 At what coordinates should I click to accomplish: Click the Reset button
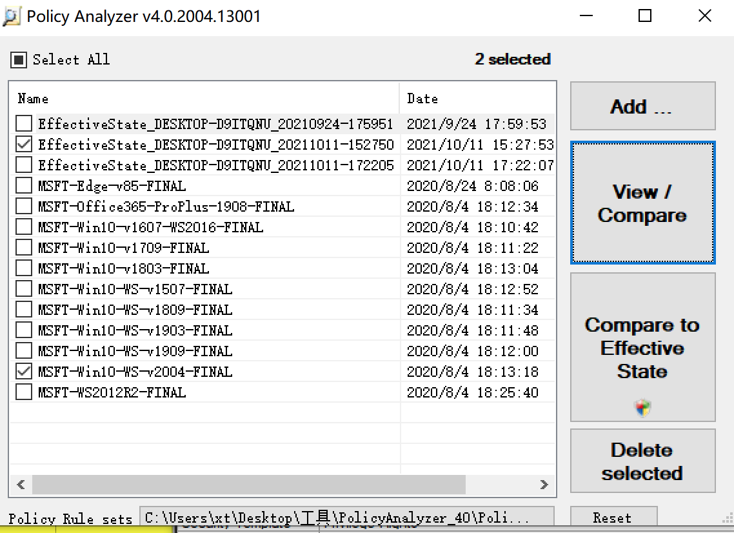click(613, 517)
